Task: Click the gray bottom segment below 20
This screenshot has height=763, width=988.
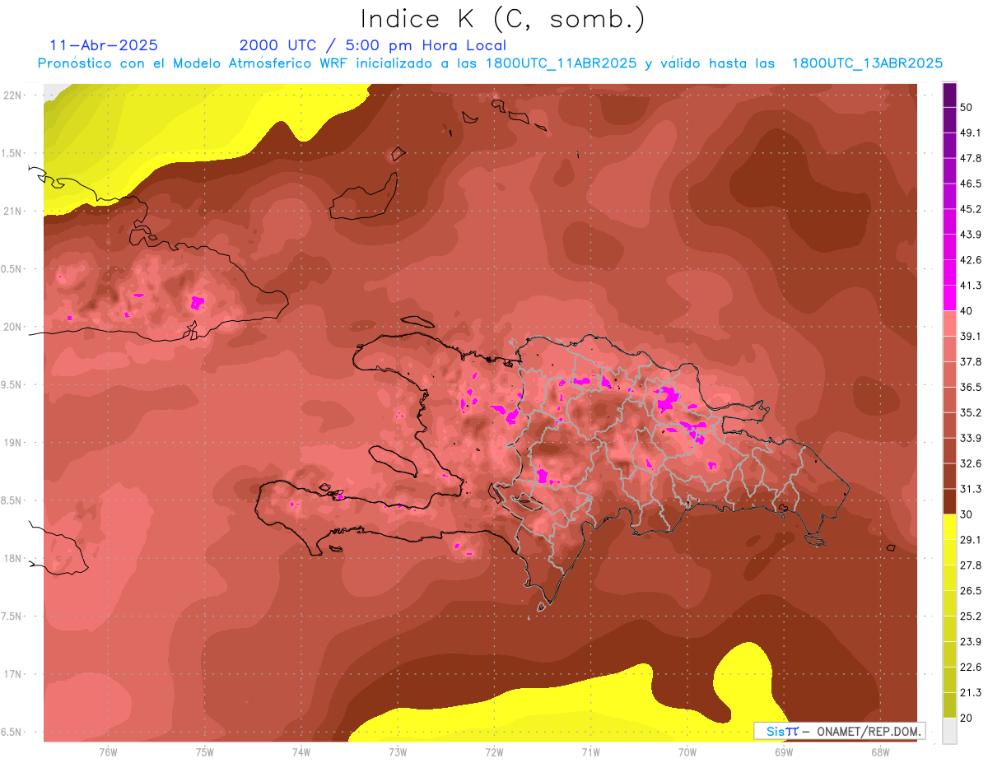Action: [x=949, y=731]
